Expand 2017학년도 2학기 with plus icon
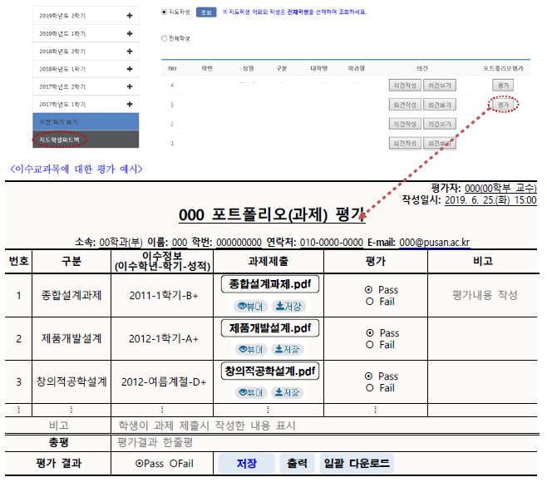 tap(130, 86)
